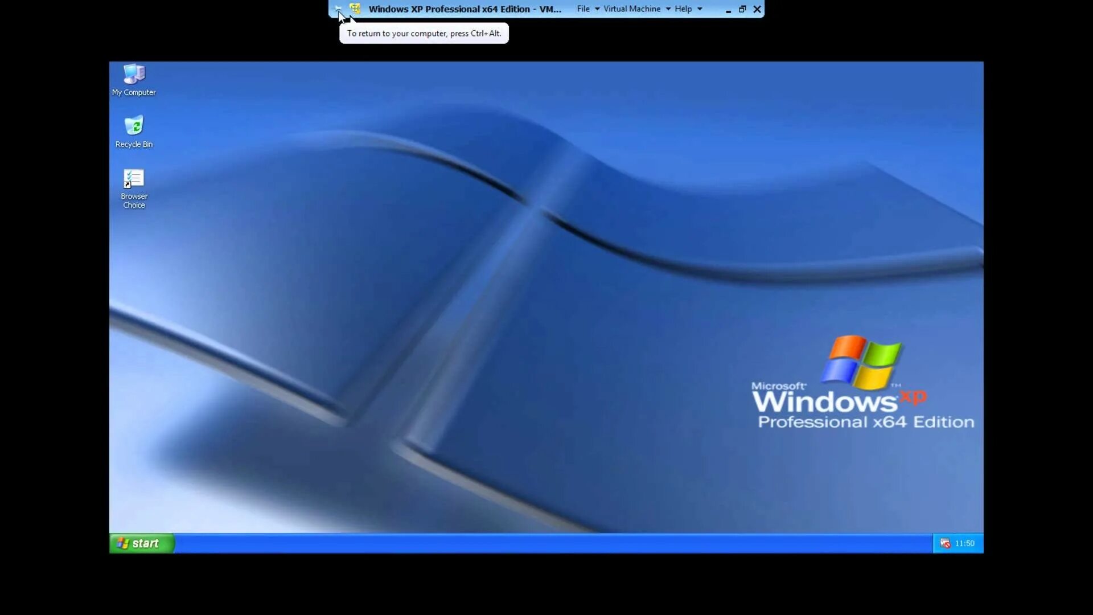
Task: Click the VMware Player logo icon
Action: tap(355, 9)
